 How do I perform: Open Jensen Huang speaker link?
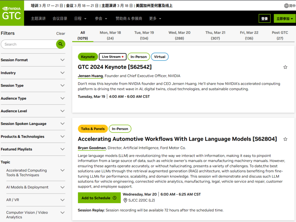coord(90,76)
